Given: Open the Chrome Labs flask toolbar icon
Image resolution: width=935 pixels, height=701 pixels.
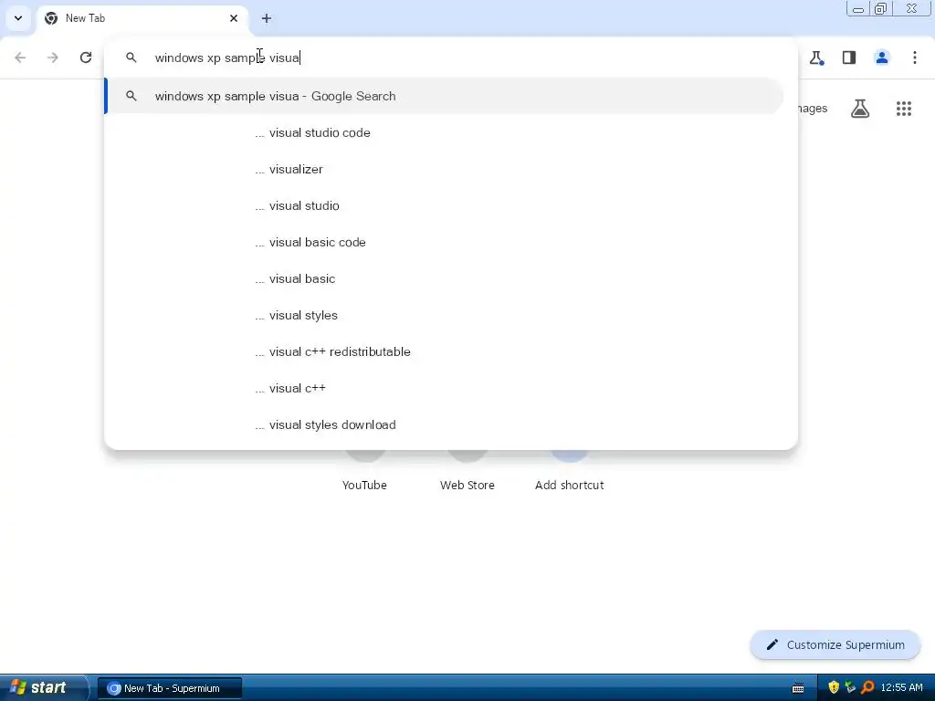Looking at the screenshot, I should 816,58.
